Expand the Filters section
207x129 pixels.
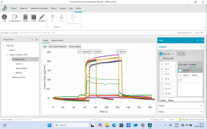(180, 112)
